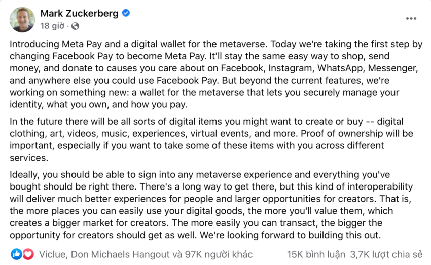The image size is (431, 265).
Task: Open the Viclue reactor name
Action: [x=52, y=254]
